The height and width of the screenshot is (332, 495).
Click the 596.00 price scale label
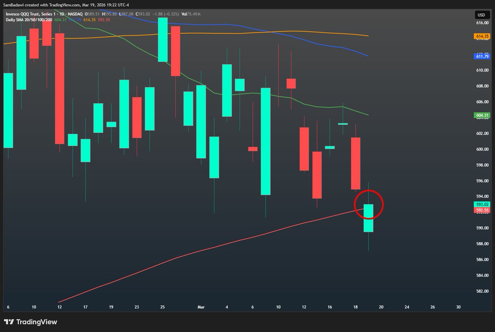(482, 181)
